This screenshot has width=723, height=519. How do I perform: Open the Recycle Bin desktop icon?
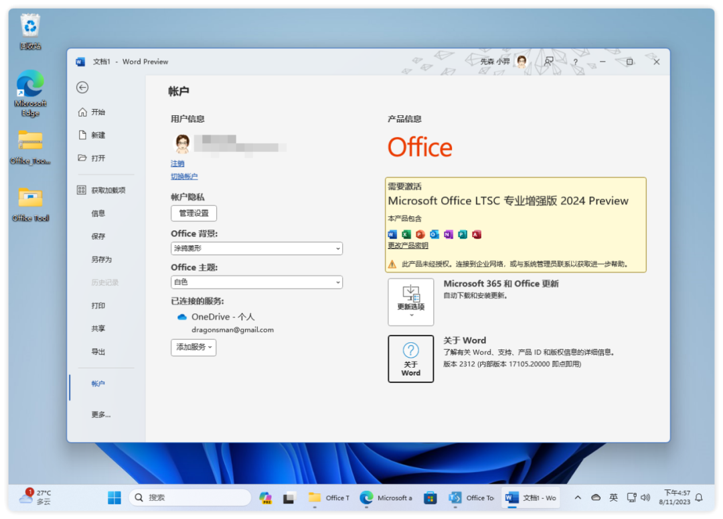coord(30,31)
